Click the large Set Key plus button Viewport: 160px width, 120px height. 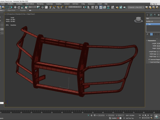tap(156, 116)
